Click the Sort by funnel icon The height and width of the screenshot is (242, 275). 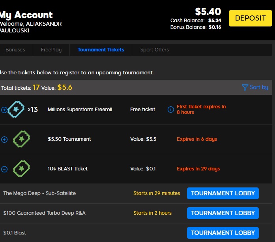point(245,87)
